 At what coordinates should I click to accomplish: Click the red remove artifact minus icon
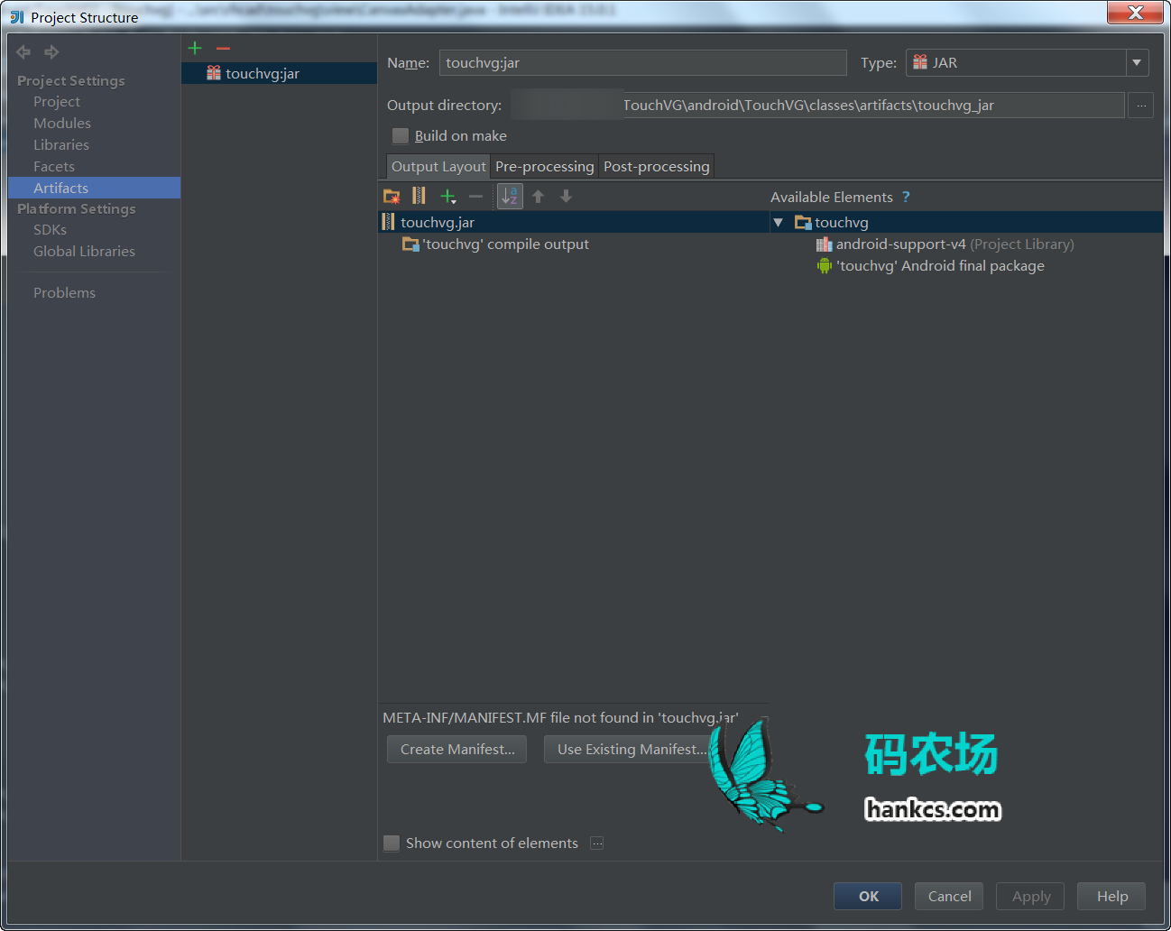[223, 48]
